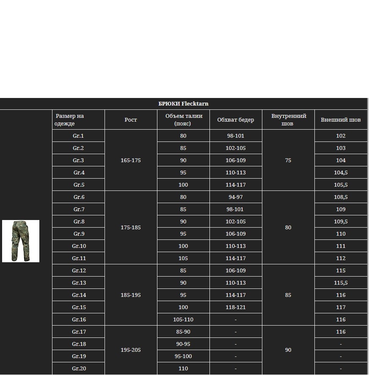
Task: Click outer seam 116 in Gr.17 row
Action: (341, 332)
